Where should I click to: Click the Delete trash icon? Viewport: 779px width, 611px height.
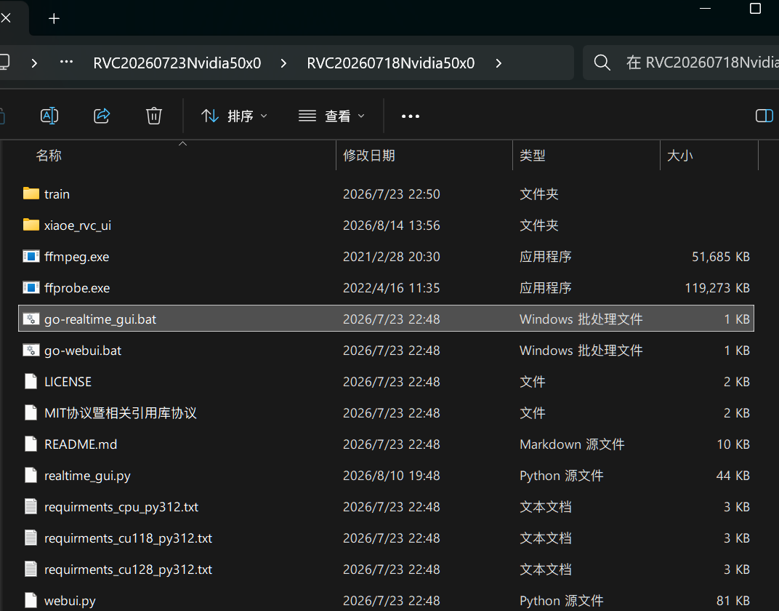[x=154, y=116]
